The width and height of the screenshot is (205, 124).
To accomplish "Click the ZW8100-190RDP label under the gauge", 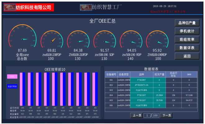I will point(157,55).
